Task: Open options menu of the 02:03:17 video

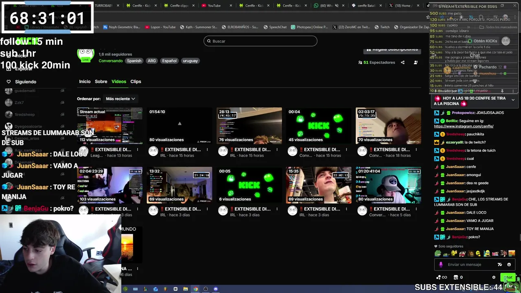Action: pyautogui.click(x=416, y=150)
